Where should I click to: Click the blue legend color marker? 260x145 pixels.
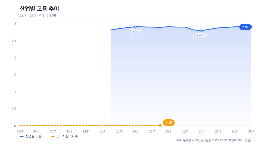[22, 136]
